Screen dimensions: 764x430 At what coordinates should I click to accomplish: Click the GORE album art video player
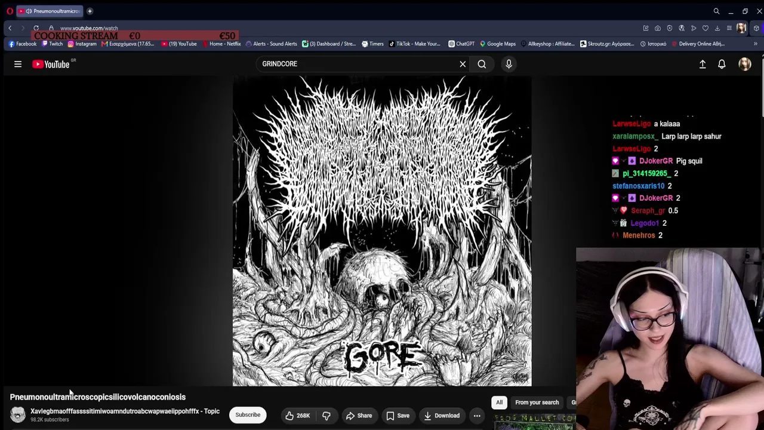tap(382, 231)
